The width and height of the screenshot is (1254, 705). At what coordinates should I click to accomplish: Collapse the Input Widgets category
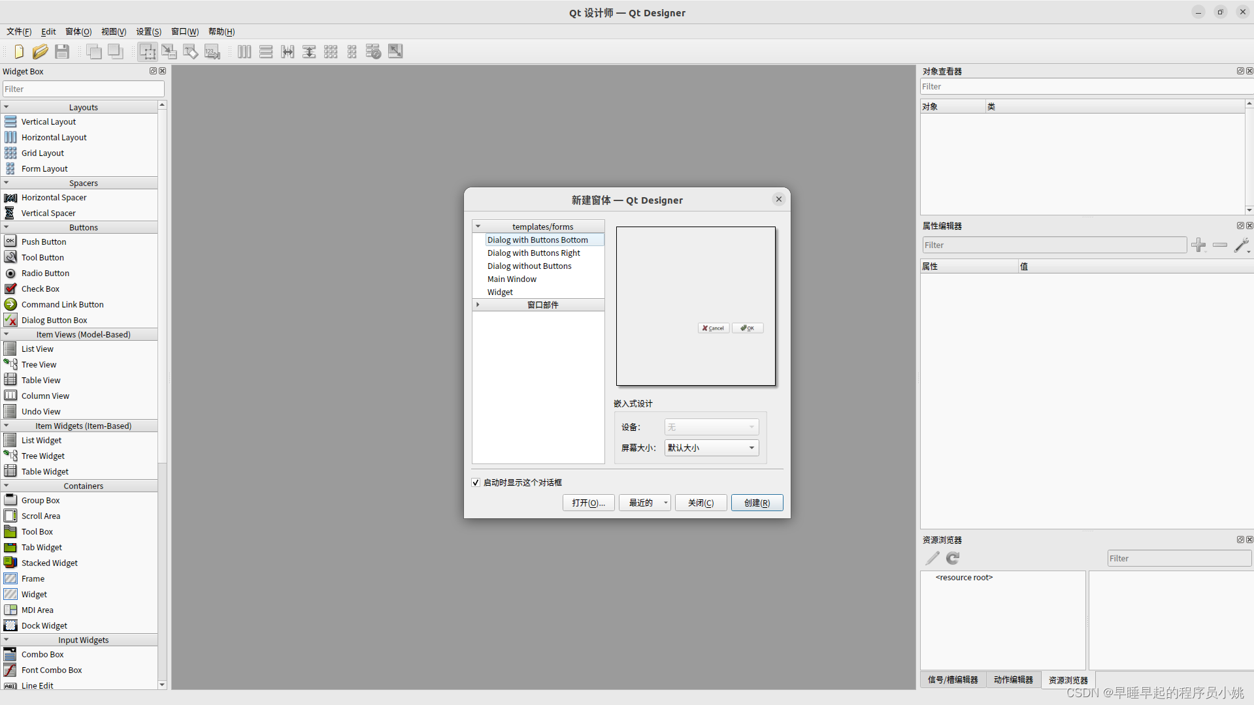coord(7,640)
